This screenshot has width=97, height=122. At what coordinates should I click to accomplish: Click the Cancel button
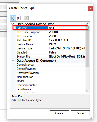pos(80,113)
